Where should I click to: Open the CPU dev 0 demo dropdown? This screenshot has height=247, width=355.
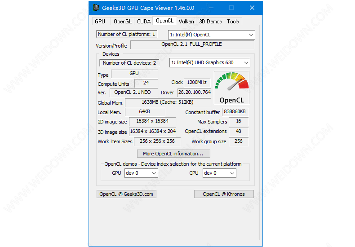[219, 173]
